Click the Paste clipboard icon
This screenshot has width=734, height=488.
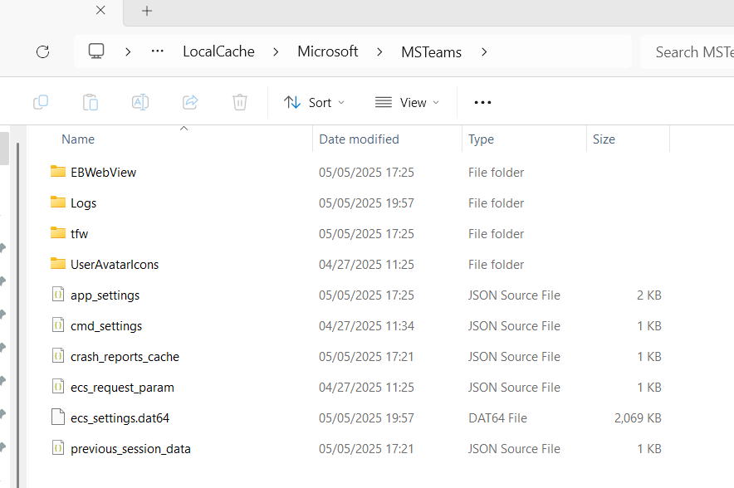pos(91,102)
